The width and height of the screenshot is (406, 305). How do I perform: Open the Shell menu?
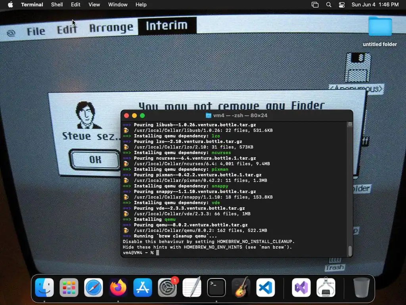tap(57, 5)
